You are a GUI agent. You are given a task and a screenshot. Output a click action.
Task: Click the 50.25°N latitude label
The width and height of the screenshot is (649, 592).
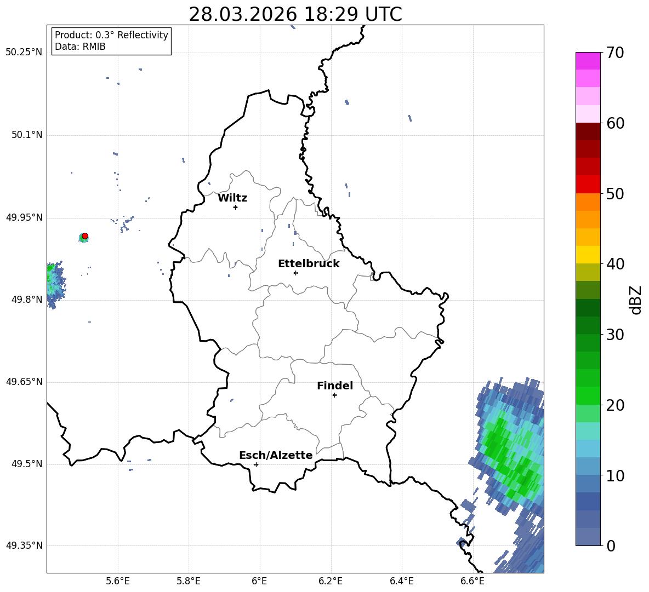[x=24, y=53]
